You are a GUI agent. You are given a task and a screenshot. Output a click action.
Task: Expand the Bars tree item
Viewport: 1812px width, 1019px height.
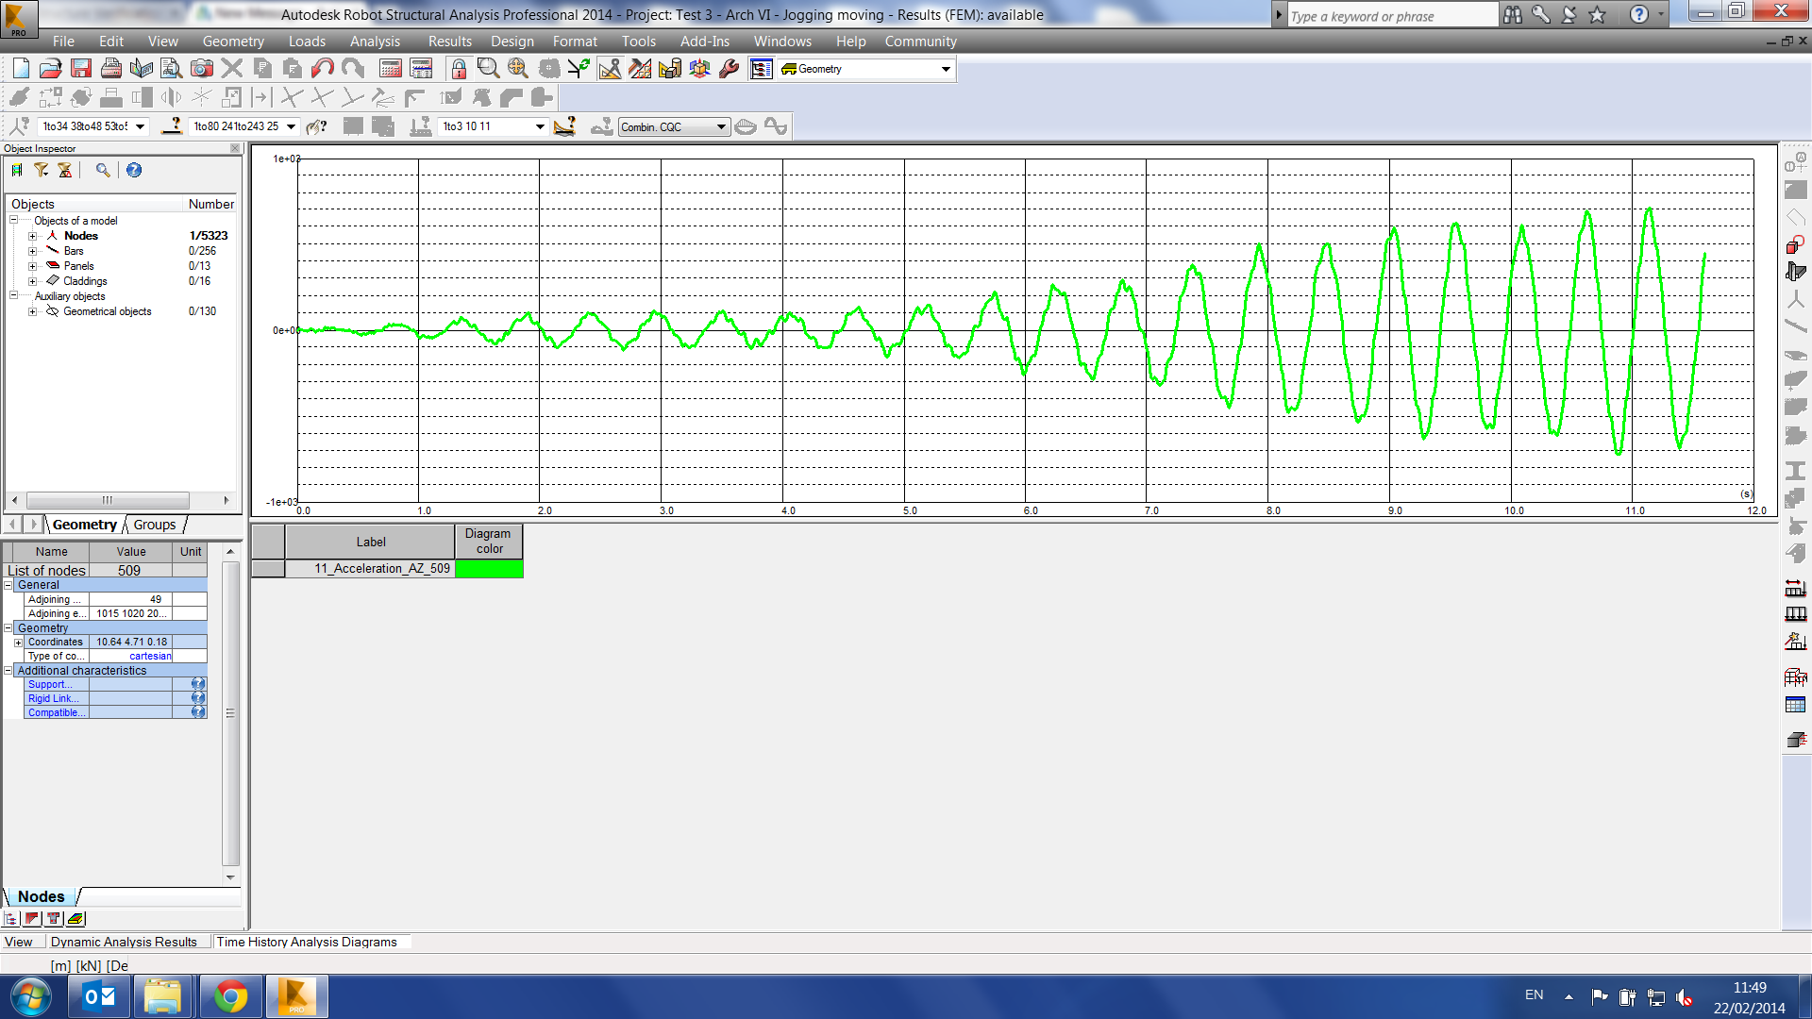pos(32,251)
